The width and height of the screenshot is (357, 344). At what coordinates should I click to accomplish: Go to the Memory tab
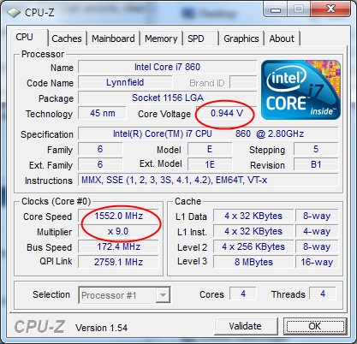(x=161, y=39)
